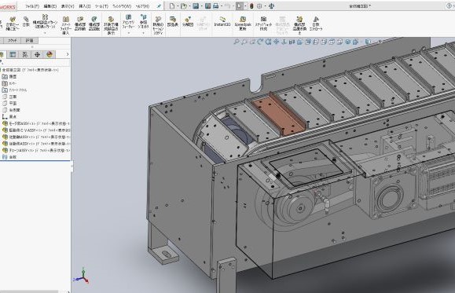Click the orange highlighted conveyor slat
455x293 pixels.
click(x=279, y=116)
